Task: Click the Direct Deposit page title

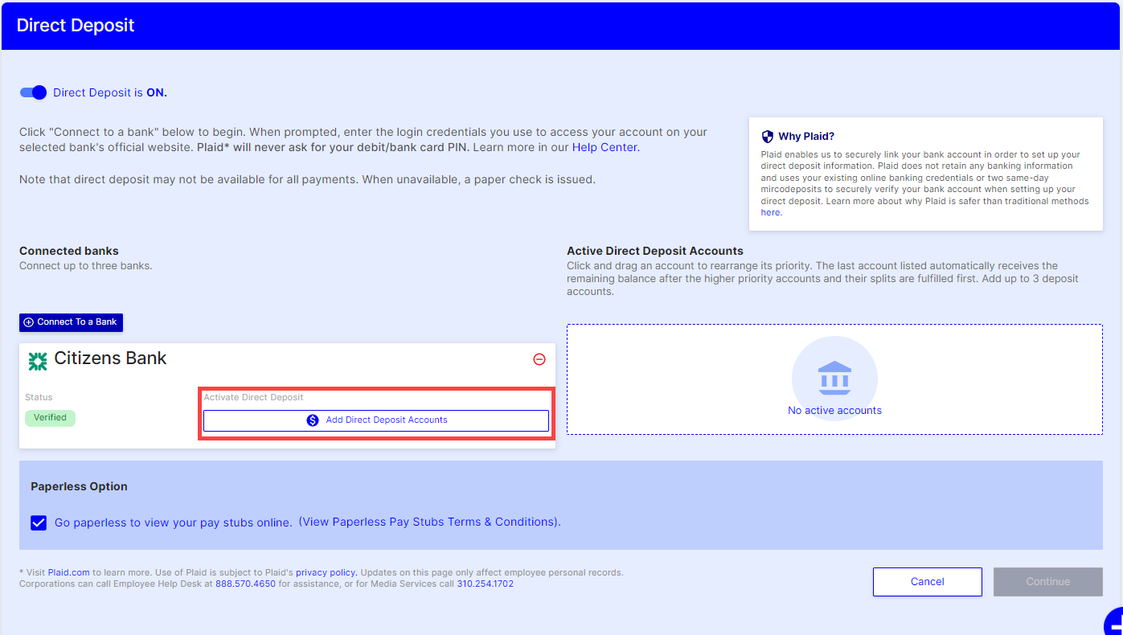Action: (76, 25)
